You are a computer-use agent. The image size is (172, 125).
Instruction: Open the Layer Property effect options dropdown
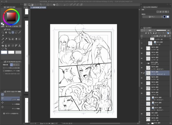[x=168, y=12]
